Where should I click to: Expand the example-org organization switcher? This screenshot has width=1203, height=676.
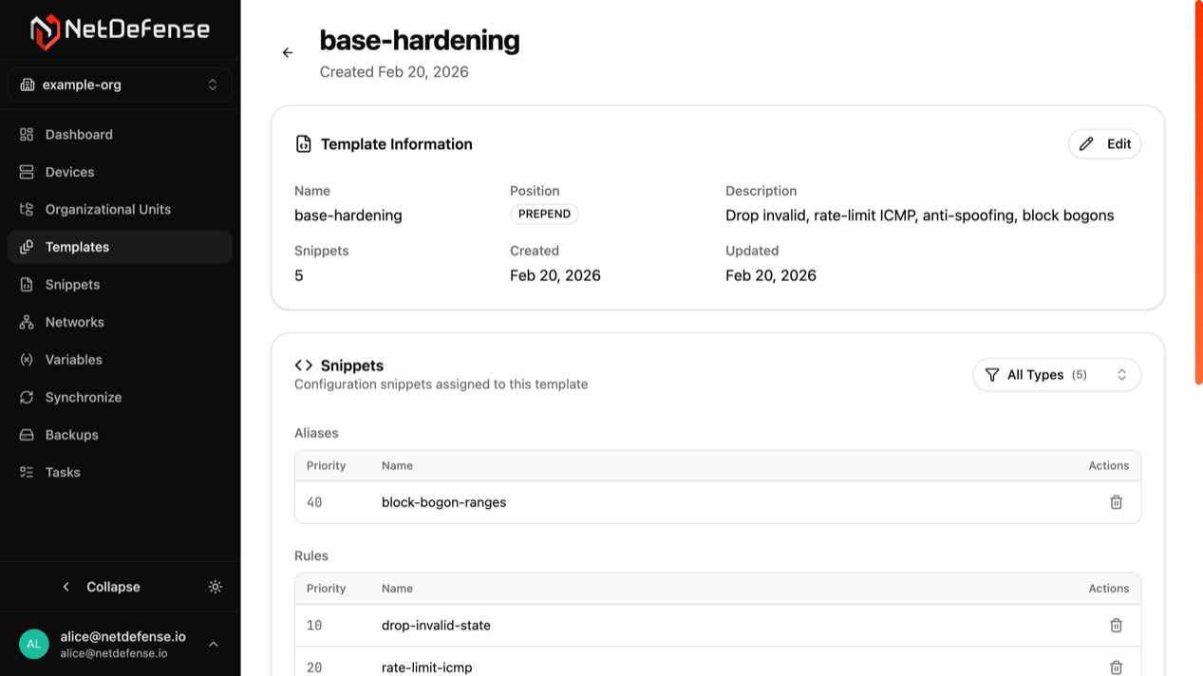[120, 84]
